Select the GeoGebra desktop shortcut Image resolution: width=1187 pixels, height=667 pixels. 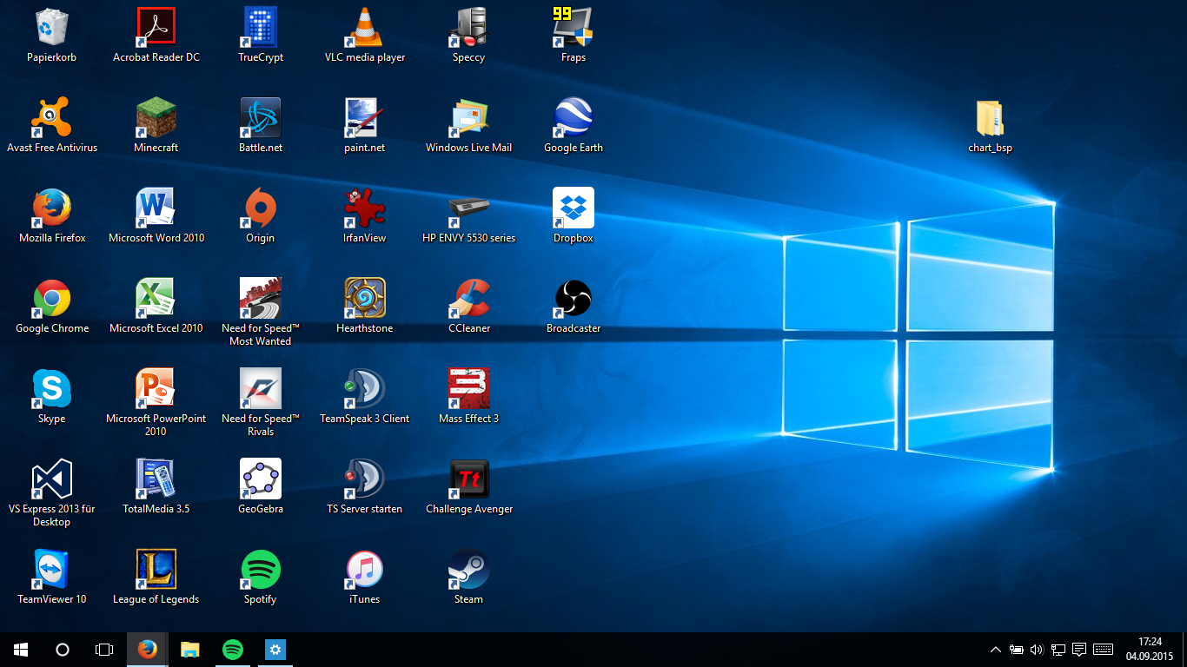[260, 479]
